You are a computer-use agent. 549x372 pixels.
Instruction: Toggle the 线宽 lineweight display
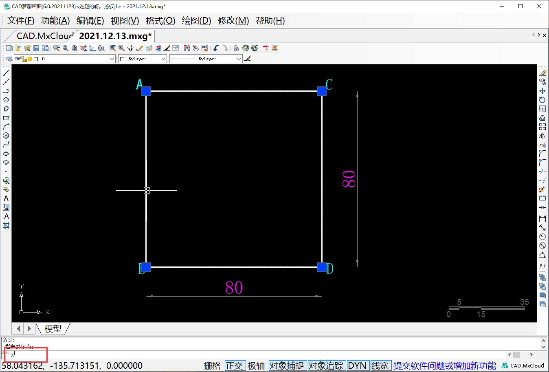click(x=380, y=365)
